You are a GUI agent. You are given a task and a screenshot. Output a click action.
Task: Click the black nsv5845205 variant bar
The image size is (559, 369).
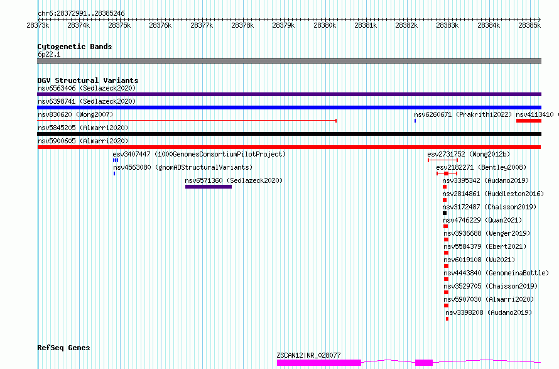289,134
